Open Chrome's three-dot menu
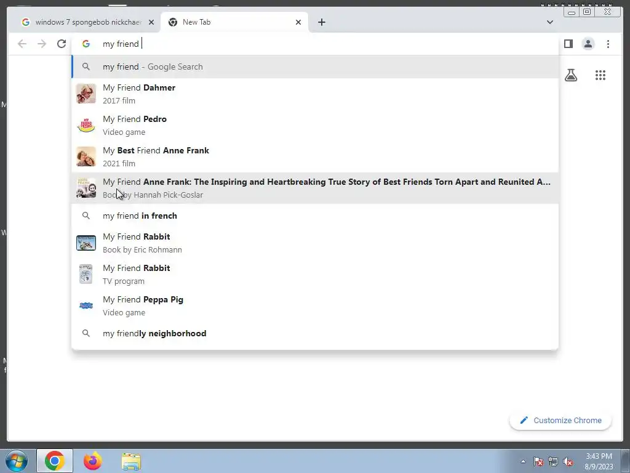The image size is (630, 473). click(x=608, y=44)
